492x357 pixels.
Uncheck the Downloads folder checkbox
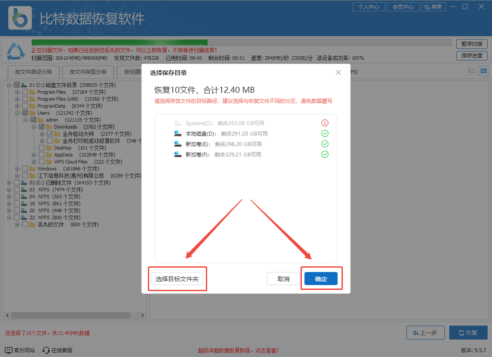pos(42,127)
